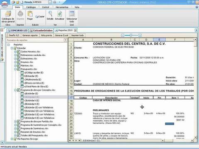Image resolution: width=199 pixels, height=149 pixels.
Task: Switch to the Catálogos ribbon tab
Action: (x=31, y=7)
